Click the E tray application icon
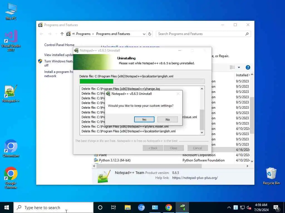Screen dimensions: 285x213 tap(235, 207)
